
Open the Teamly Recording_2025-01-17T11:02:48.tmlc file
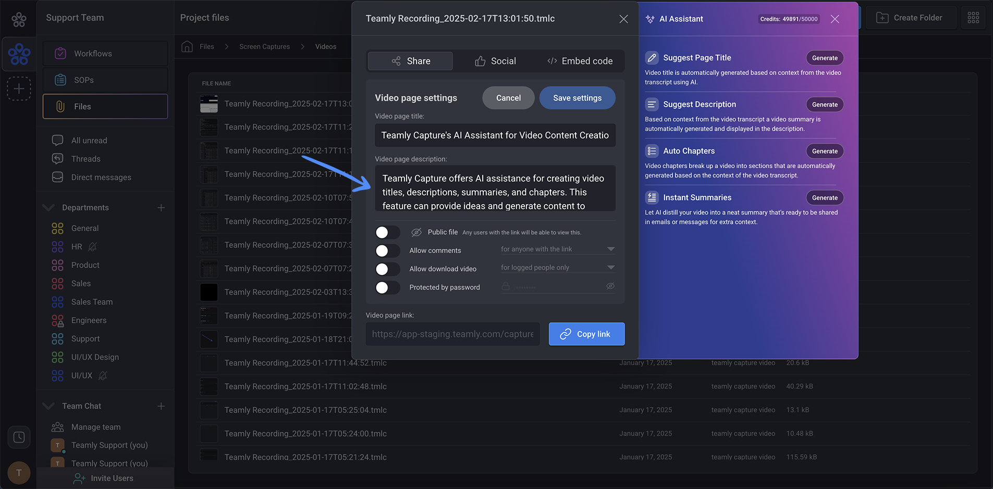pos(305,386)
